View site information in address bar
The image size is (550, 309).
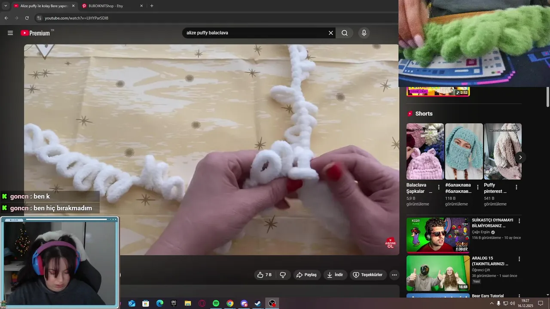(39, 18)
